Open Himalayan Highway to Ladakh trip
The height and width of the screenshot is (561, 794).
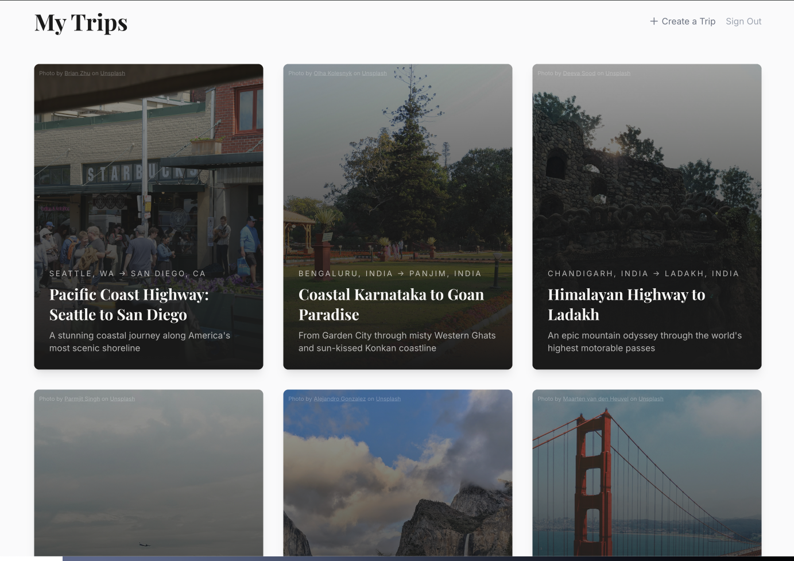(626, 304)
